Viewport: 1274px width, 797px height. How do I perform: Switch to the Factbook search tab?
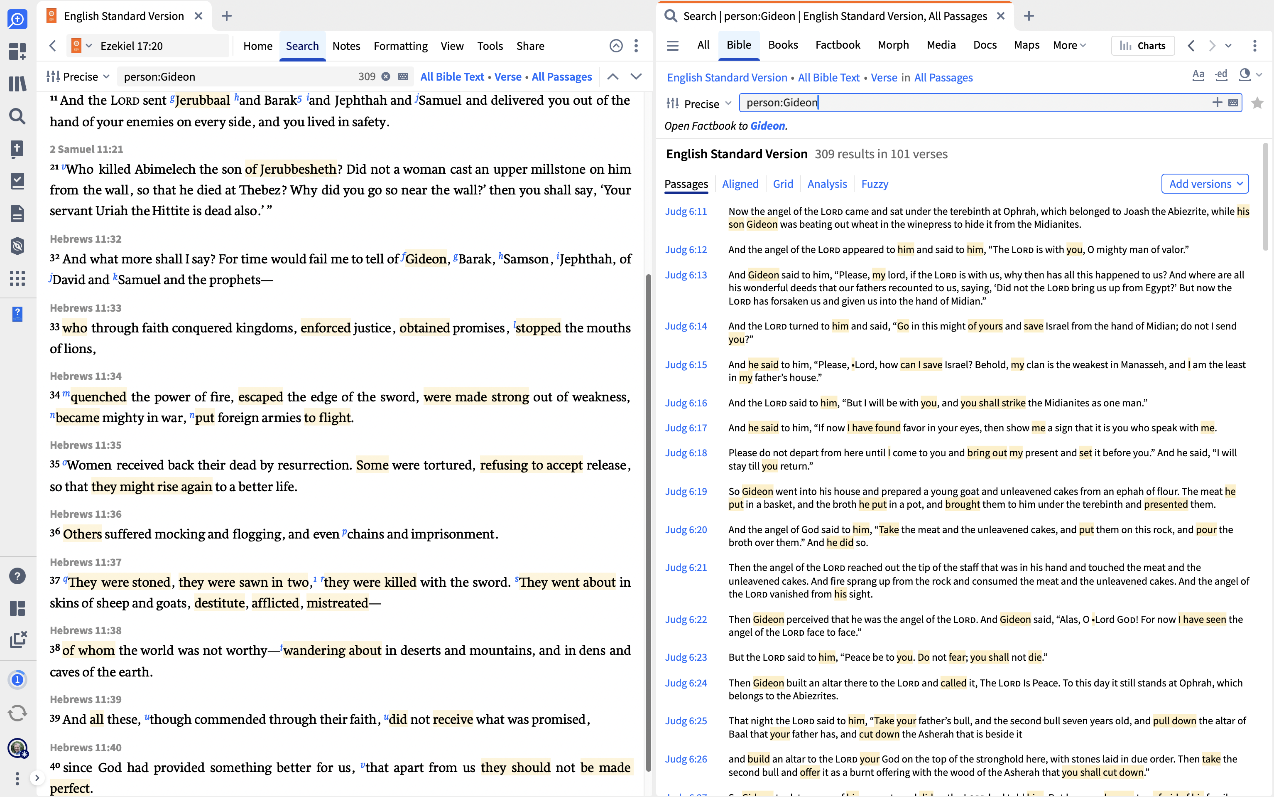click(x=838, y=45)
